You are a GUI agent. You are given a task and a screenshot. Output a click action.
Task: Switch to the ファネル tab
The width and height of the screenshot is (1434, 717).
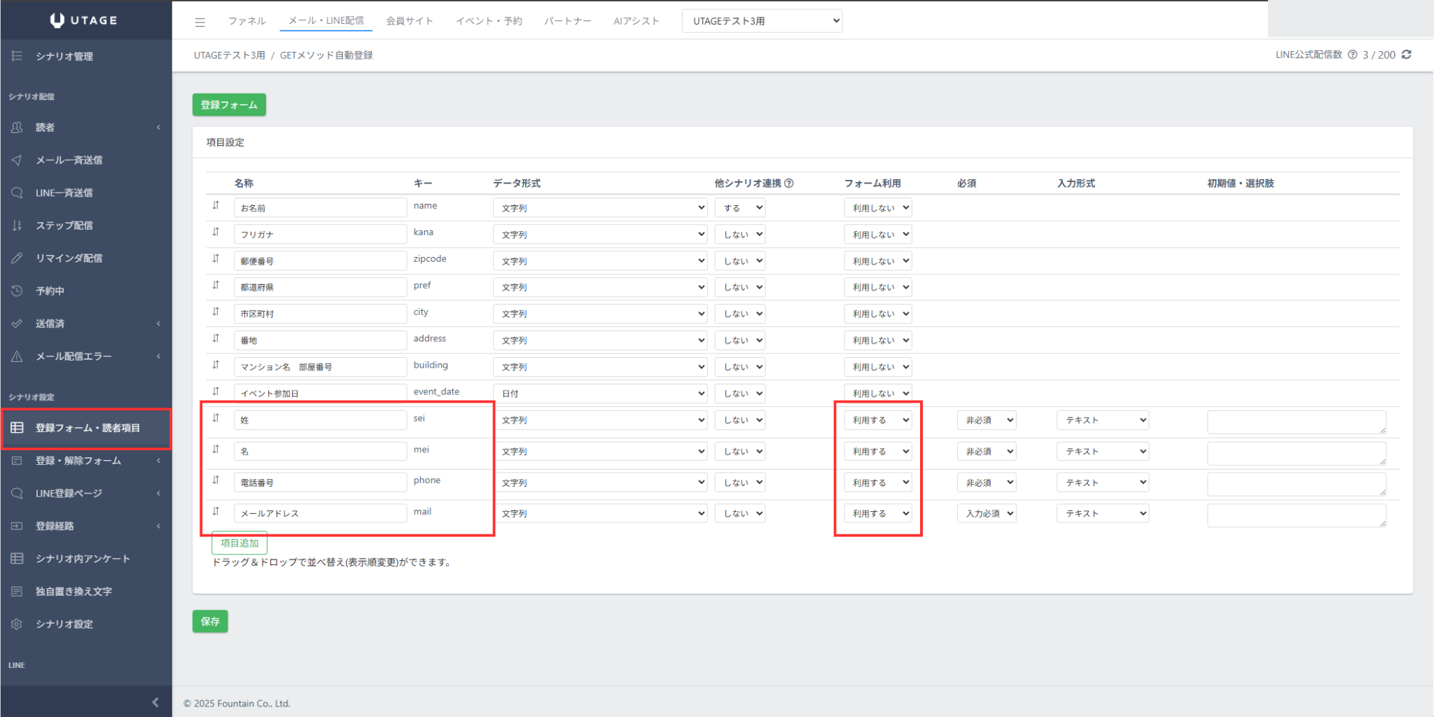(246, 21)
